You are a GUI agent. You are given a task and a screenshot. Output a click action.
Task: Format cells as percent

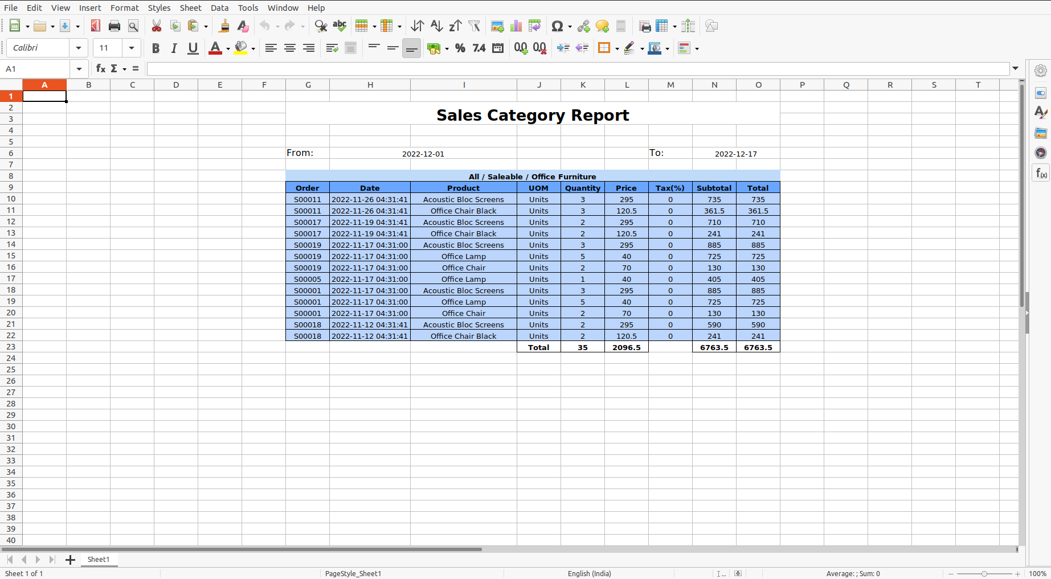tap(460, 48)
